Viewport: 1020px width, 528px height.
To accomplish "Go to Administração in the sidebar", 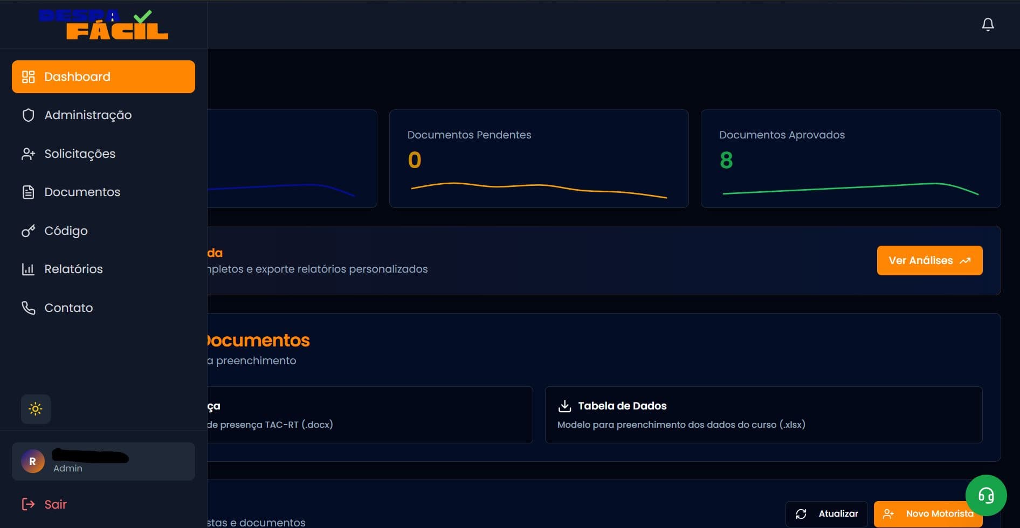I will (x=104, y=115).
